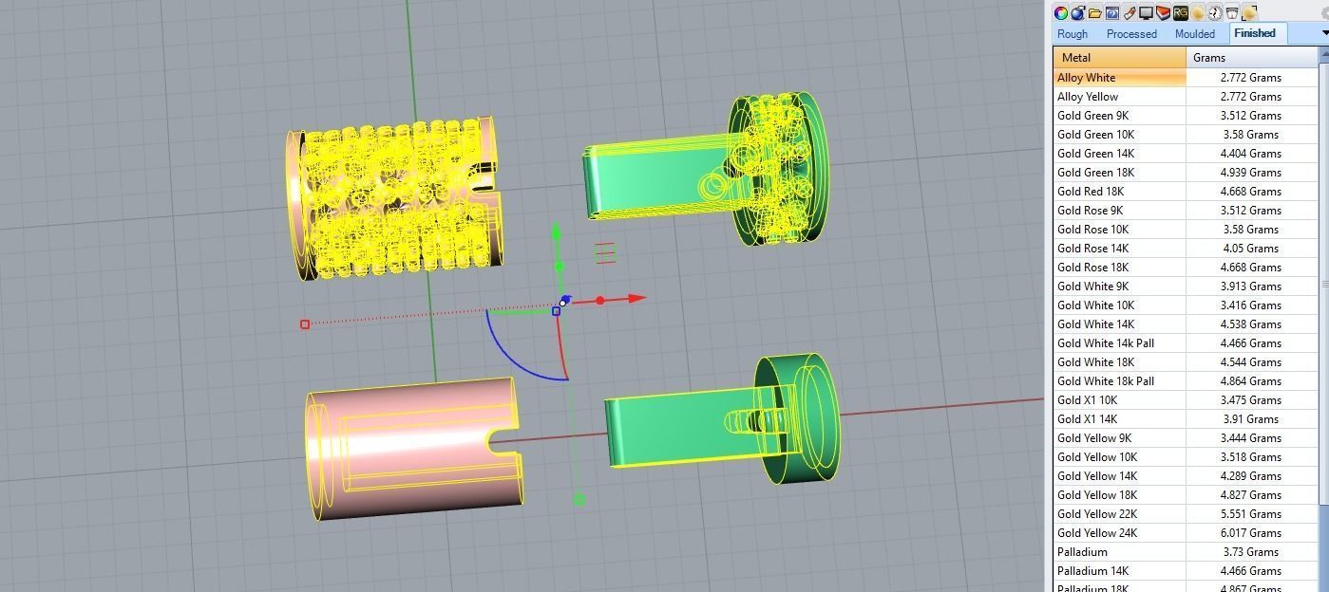Select the plain green cap with blade
The width and height of the screenshot is (1329, 592).
point(722,419)
